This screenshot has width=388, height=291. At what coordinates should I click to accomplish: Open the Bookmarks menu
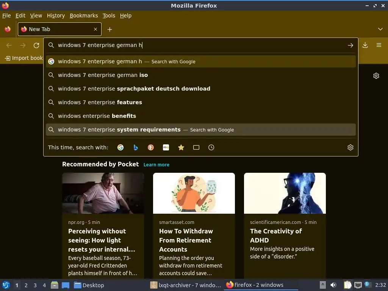click(84, 16)
